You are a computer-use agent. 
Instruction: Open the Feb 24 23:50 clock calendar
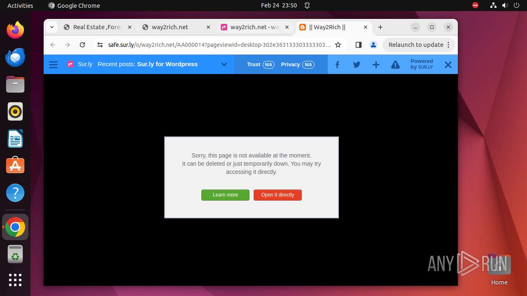[x=279, y=5]
